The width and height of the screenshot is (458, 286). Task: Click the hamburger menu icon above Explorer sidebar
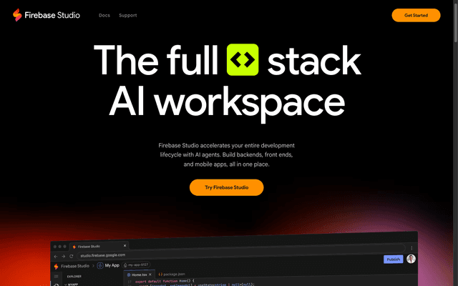pyautogui.click(x=56, y=275)
